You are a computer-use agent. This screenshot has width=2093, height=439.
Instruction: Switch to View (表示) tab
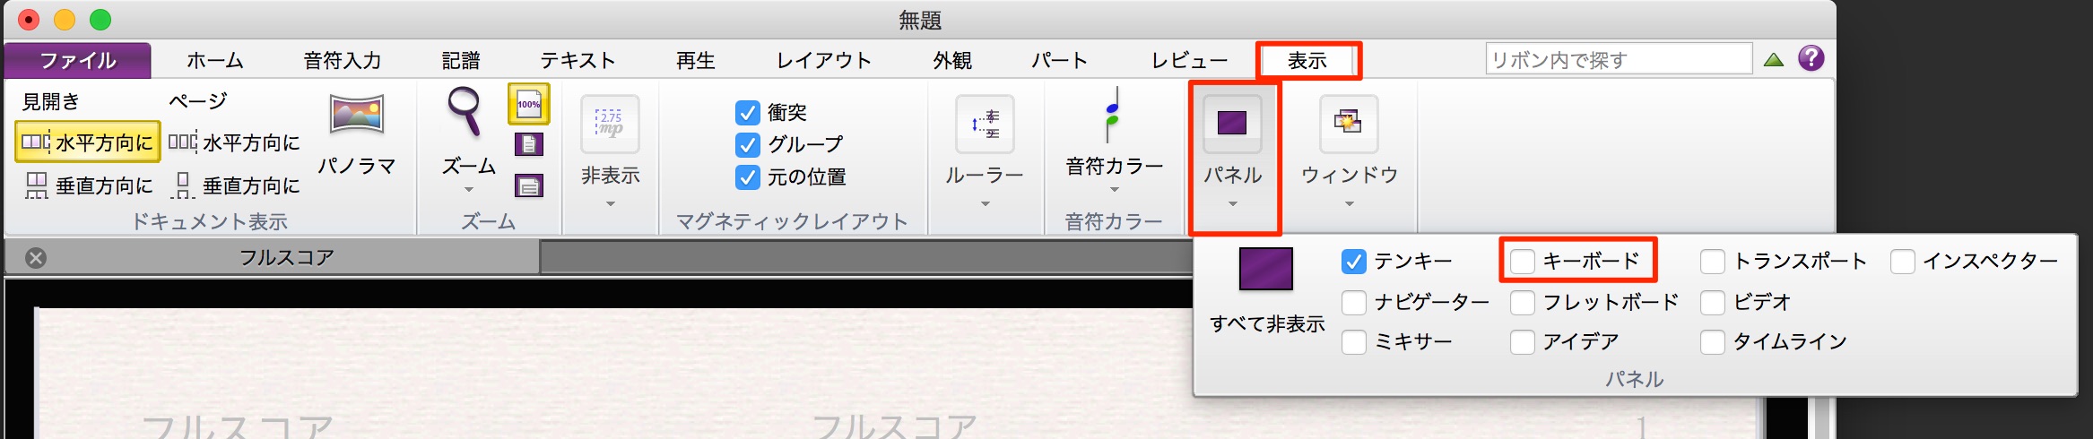(1307, 60)
